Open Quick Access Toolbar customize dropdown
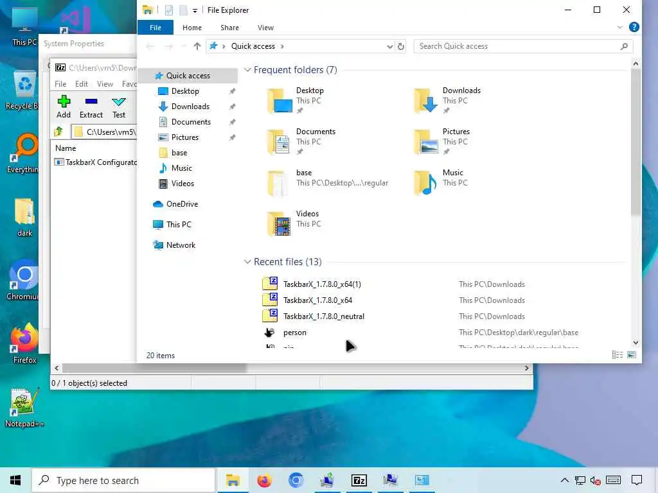 point(195,10)
